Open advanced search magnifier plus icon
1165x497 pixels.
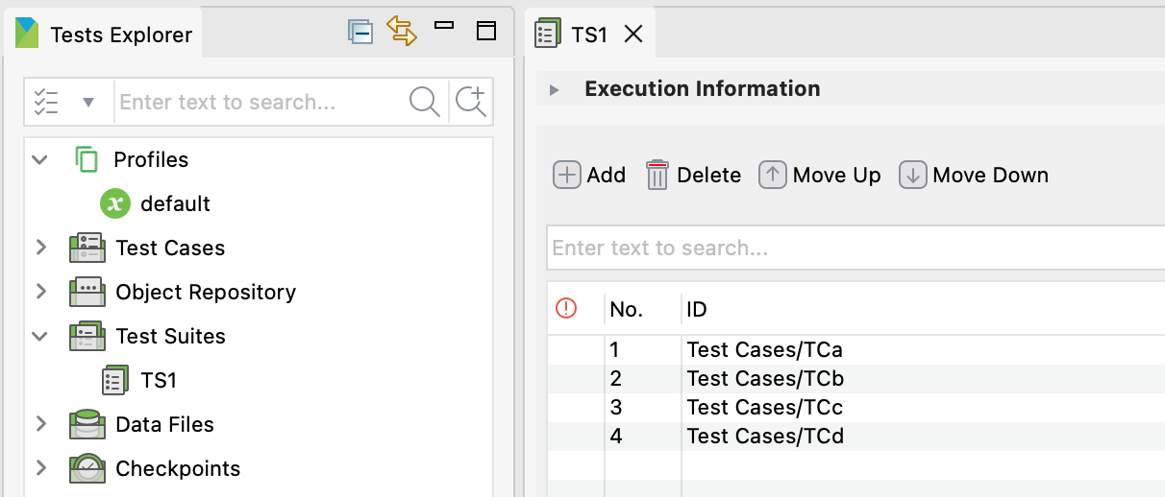(x=471, y=102)
